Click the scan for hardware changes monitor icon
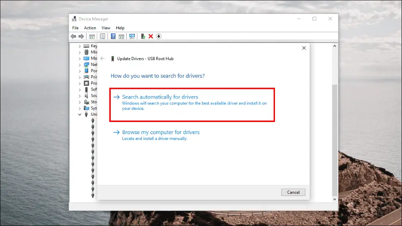This screenshot has width=402, height=226. tap(132, 36)
